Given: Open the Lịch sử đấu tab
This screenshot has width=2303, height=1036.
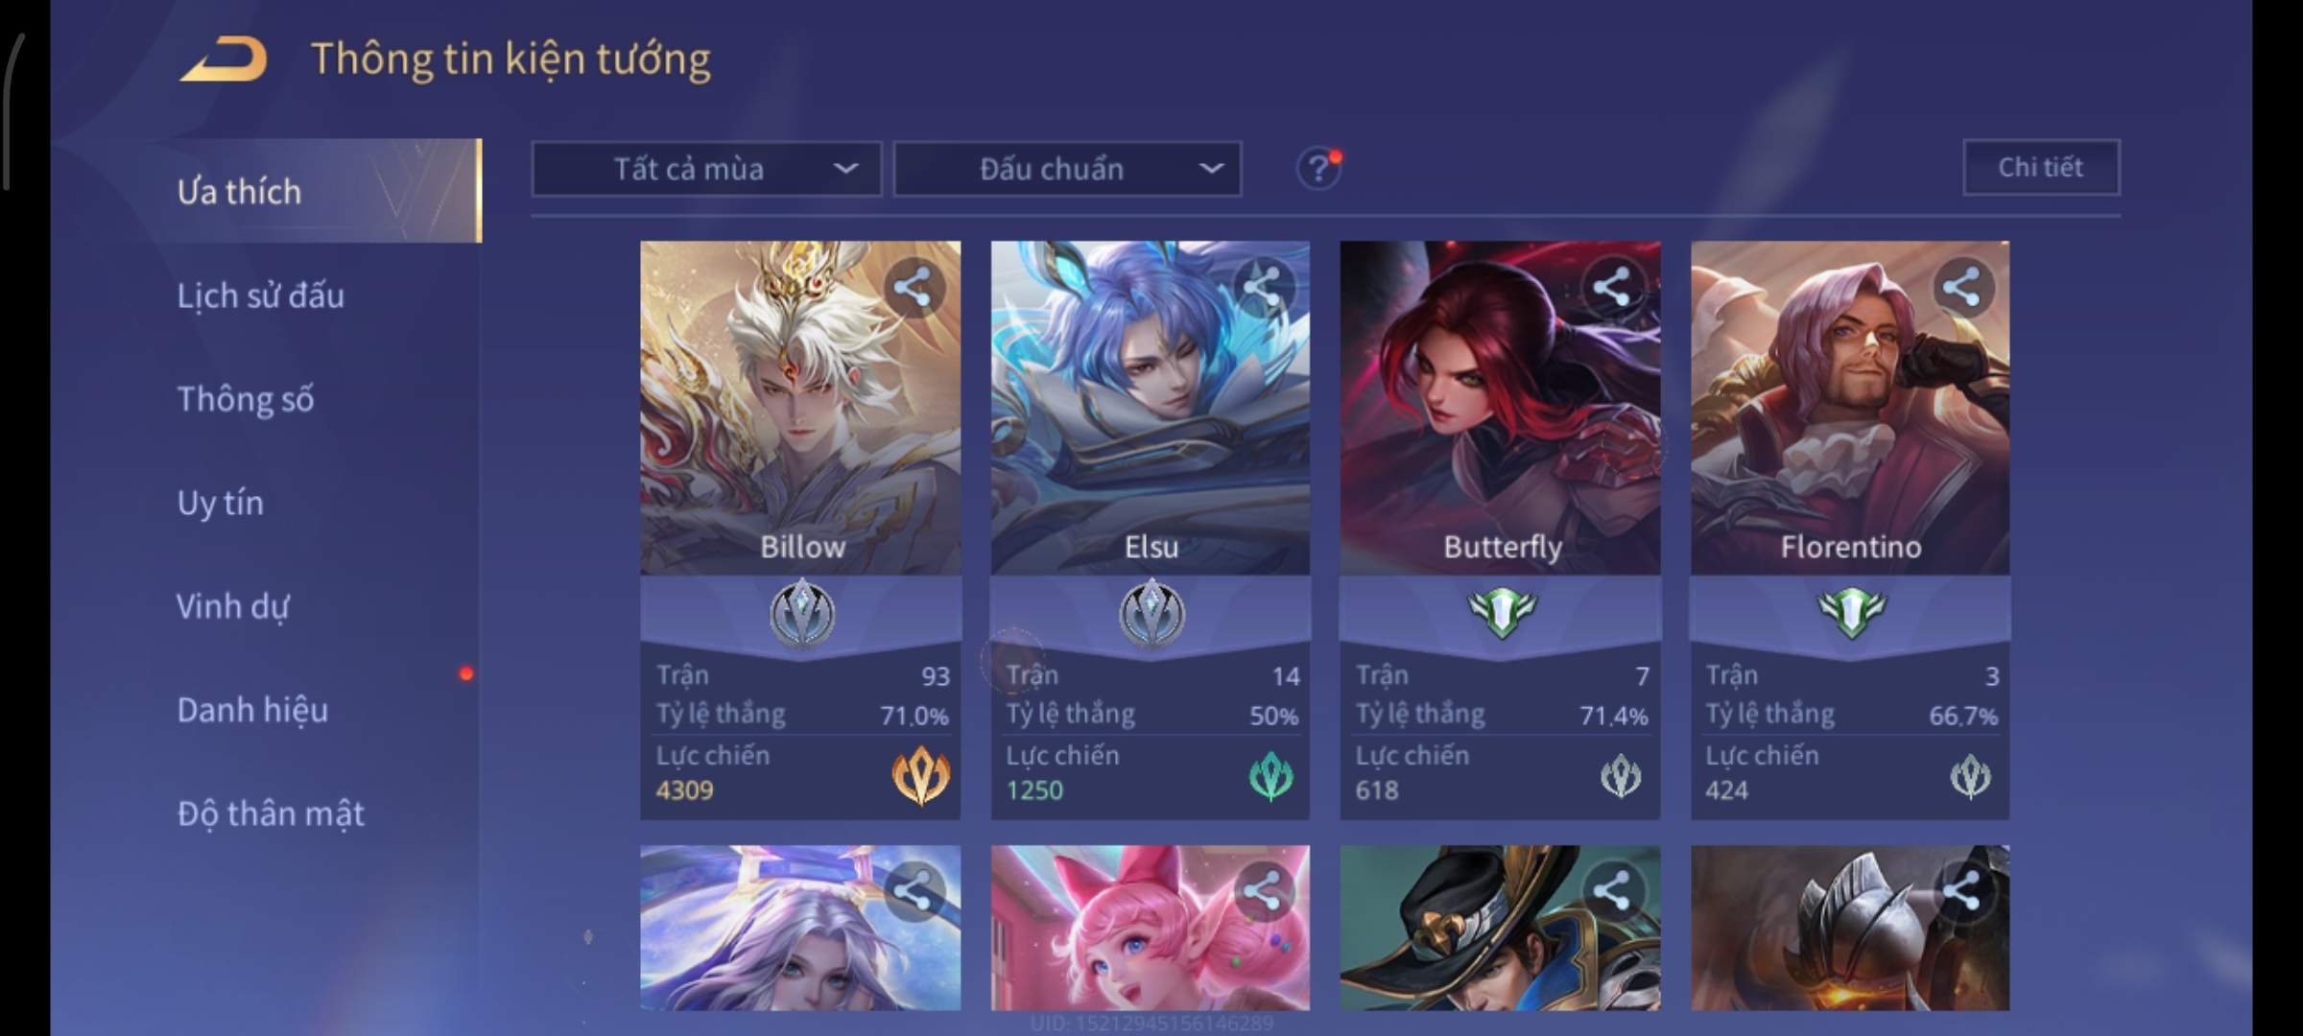Looking at the screenshot, I should 261,295.
